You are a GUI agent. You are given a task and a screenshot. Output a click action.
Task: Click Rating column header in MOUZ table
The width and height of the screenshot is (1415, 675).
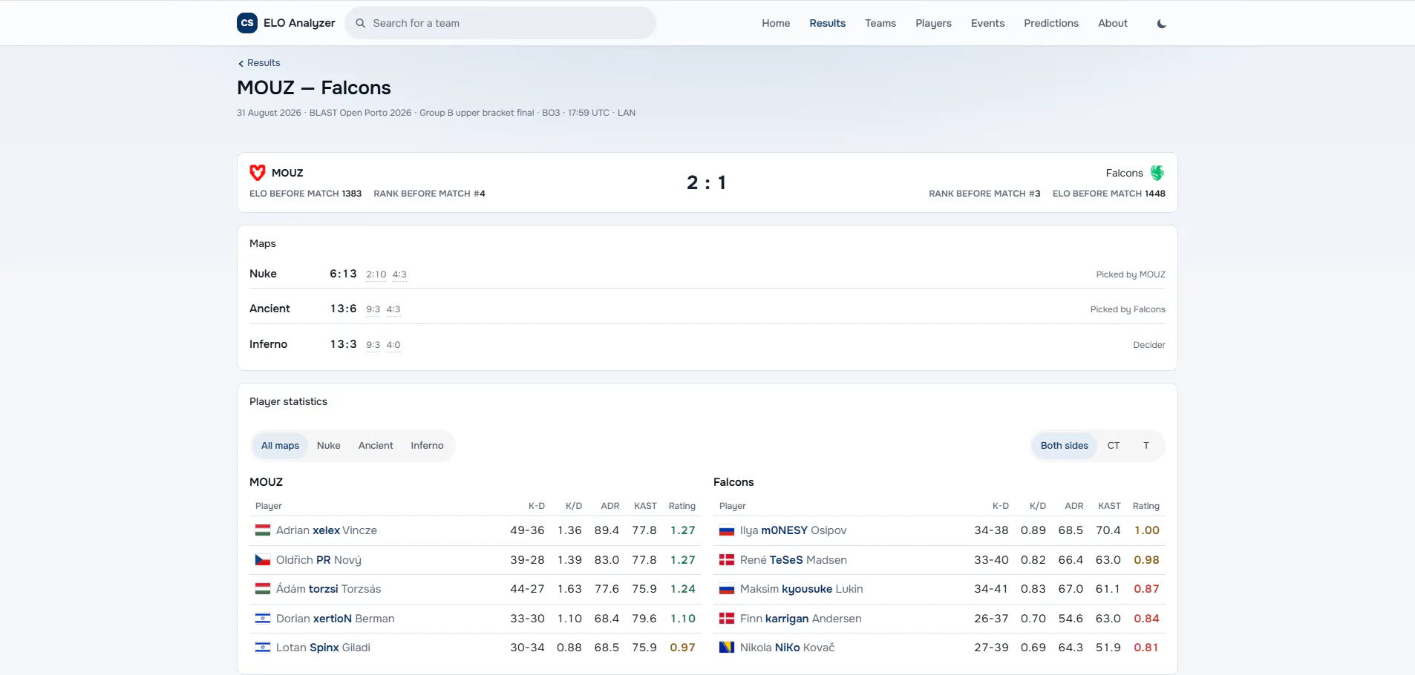(682, 506)
